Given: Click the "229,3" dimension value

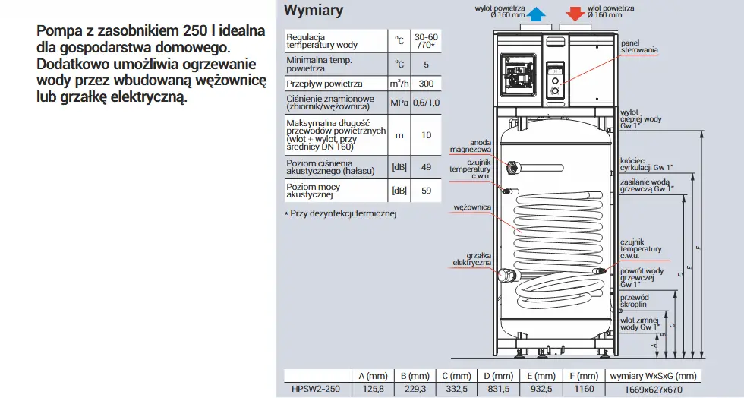Looking at the screenshot, I should [415, 389].
